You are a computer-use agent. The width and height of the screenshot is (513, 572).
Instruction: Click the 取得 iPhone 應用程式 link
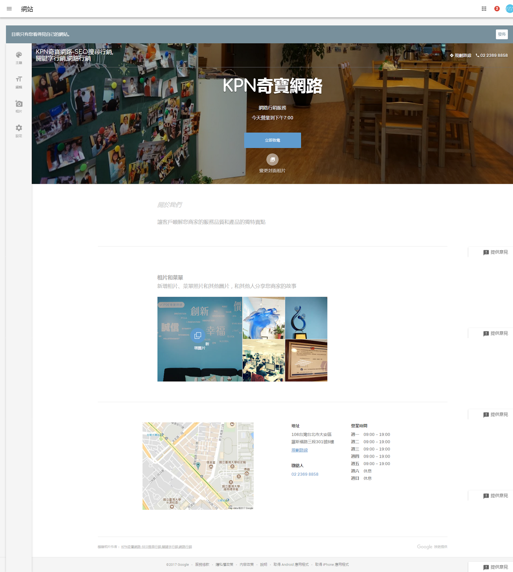click(x=332, y=564)
